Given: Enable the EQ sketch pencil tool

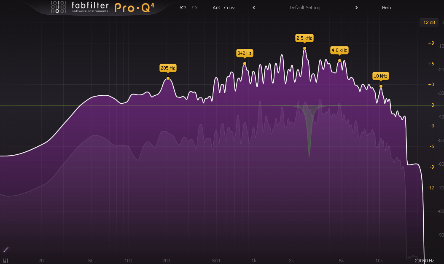Looking at the screenshot, I should point(6,249).
